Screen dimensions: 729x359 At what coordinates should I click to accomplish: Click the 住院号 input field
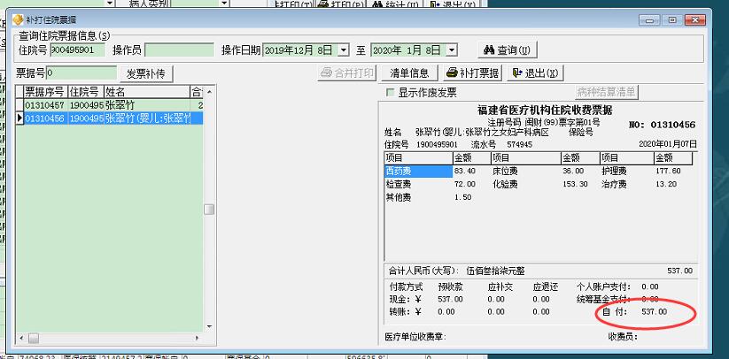point(78,50)
